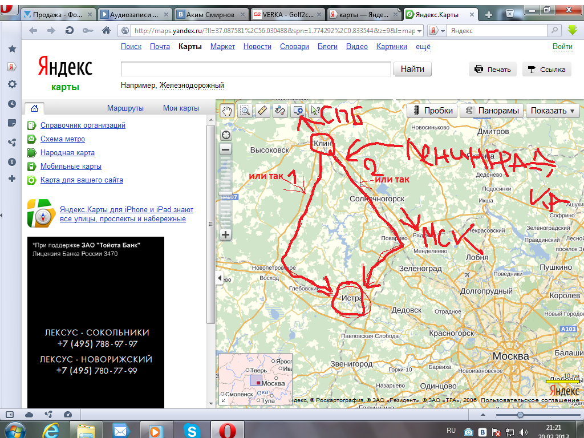
Task: Click the plus icon in Opera sidebar
Action: point(12,179)
